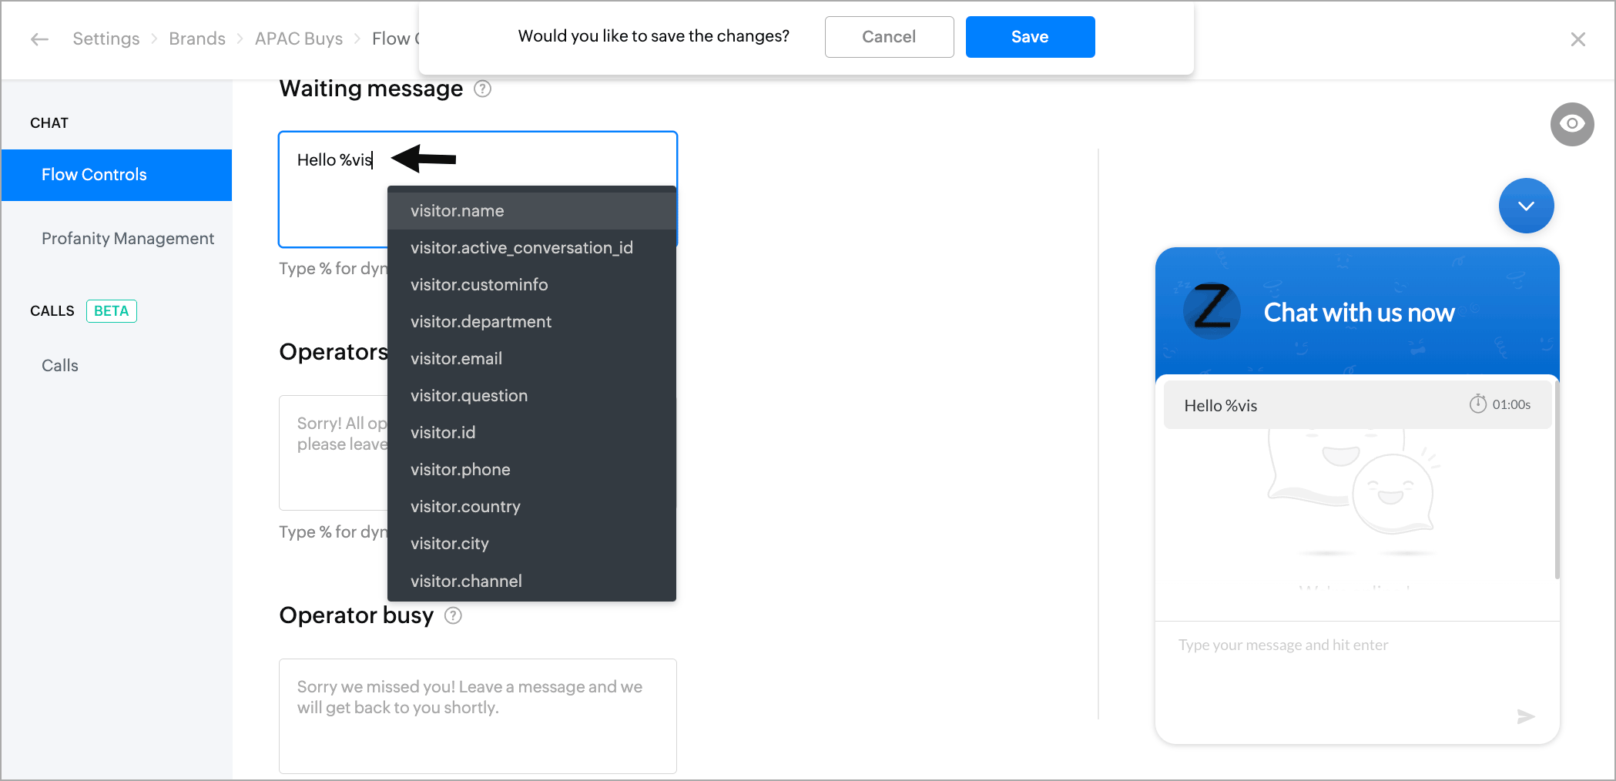Click the BETA badge beside Calls
This screenshot has width=1616, height=781.
pos(112,311)
